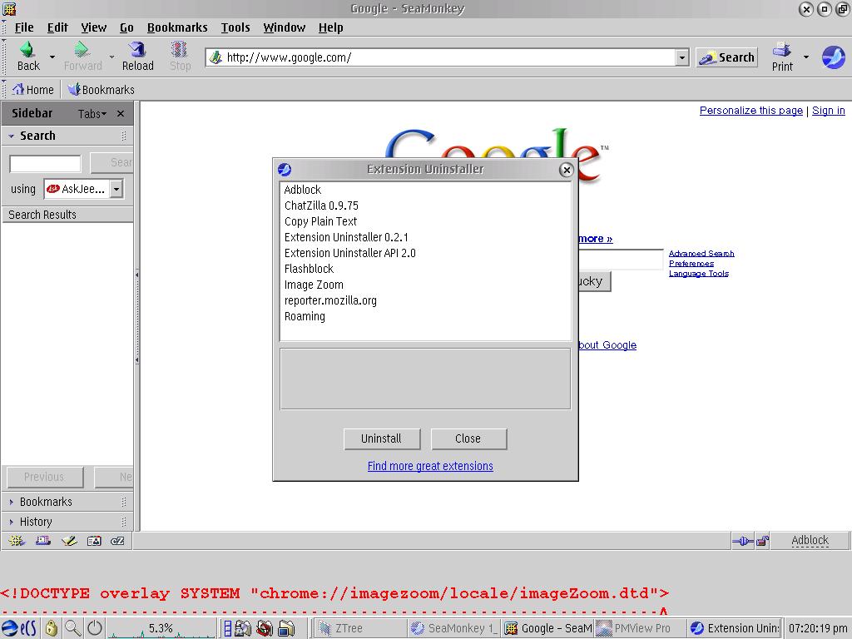The width and height of the screenshot is (852, 639).
Task: Follow the Find more great extensions link
Action: point(430,466)
